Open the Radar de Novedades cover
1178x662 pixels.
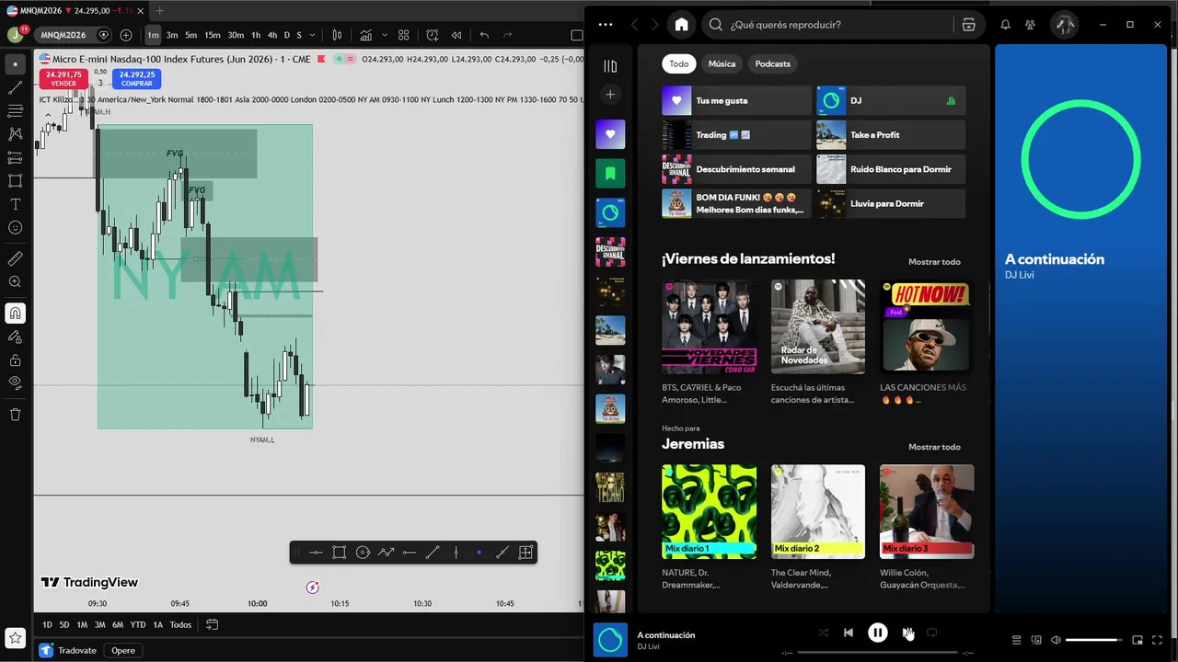817,326
